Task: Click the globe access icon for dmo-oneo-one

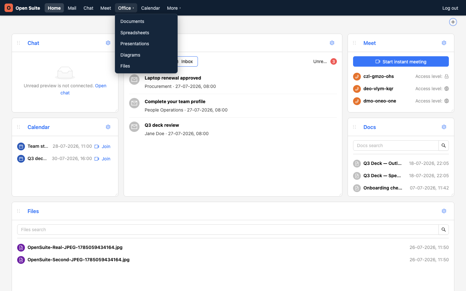Action: 447,101
